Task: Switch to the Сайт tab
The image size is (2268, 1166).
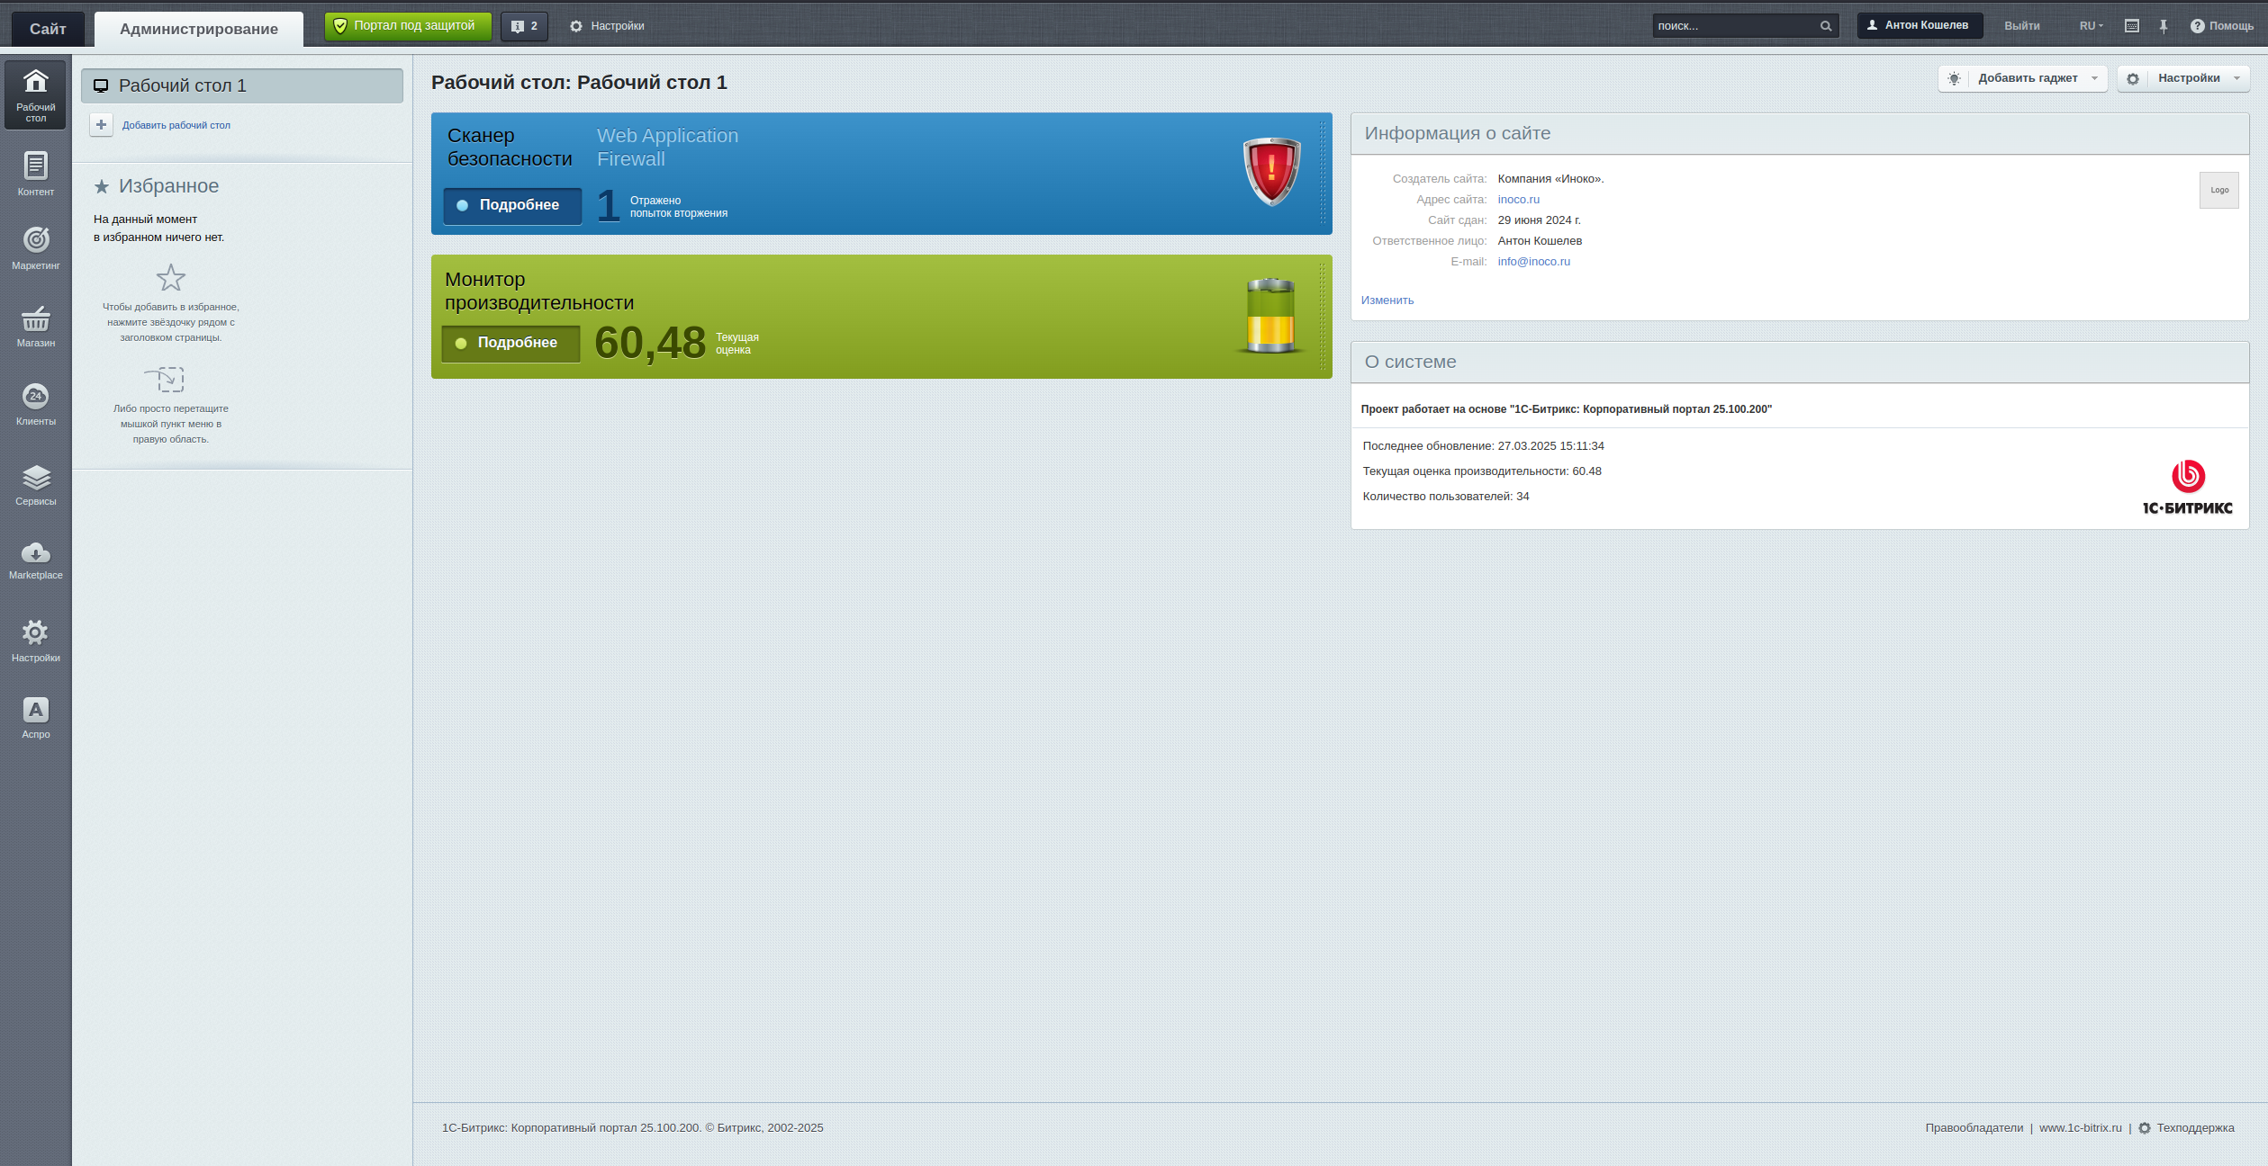Action: [48, 29]
